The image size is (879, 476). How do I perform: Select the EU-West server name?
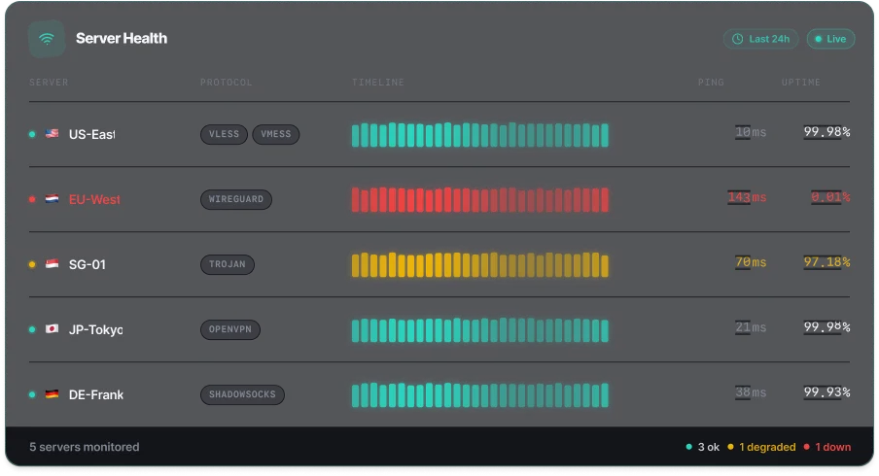tap(94, 199)
